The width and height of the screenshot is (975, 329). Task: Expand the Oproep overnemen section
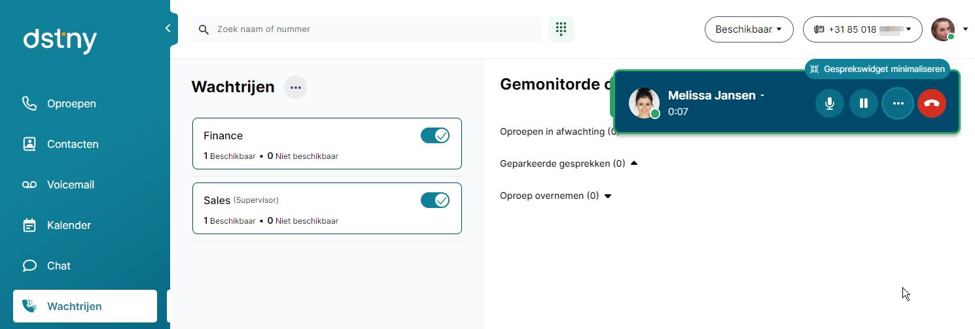[x=608, y=196]
